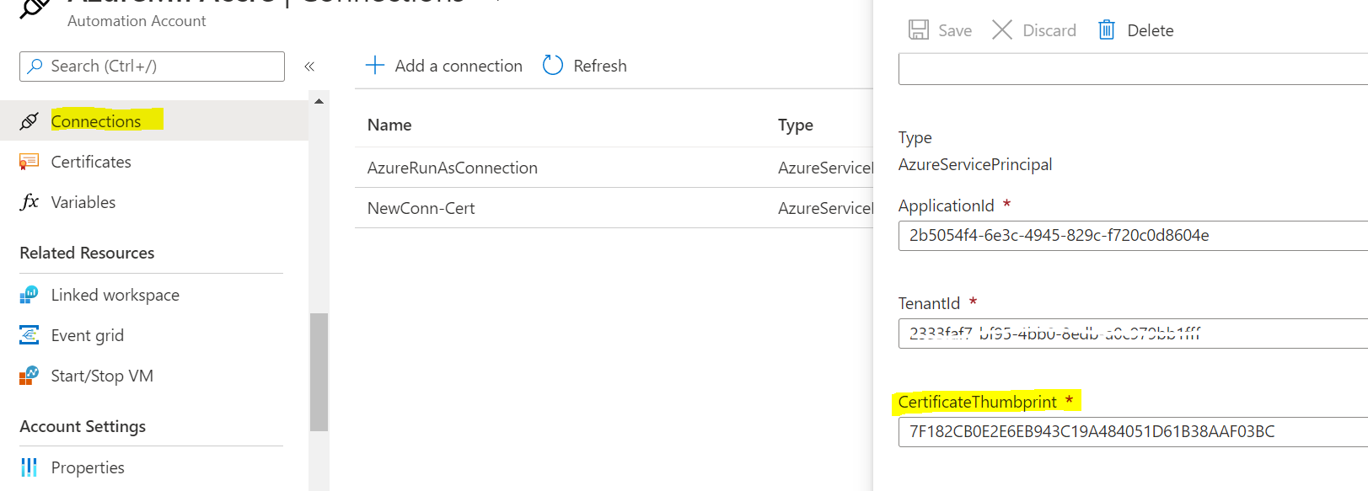Discard changes to the connection
1368x491 pixels.
tap(1034, 30)
